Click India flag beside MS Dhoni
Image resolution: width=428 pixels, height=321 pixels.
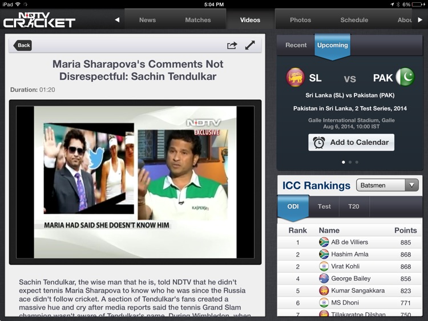point(324,303)
